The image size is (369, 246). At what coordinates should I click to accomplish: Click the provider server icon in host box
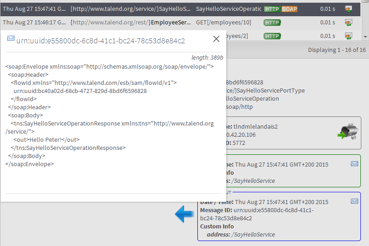coord(348,131)
